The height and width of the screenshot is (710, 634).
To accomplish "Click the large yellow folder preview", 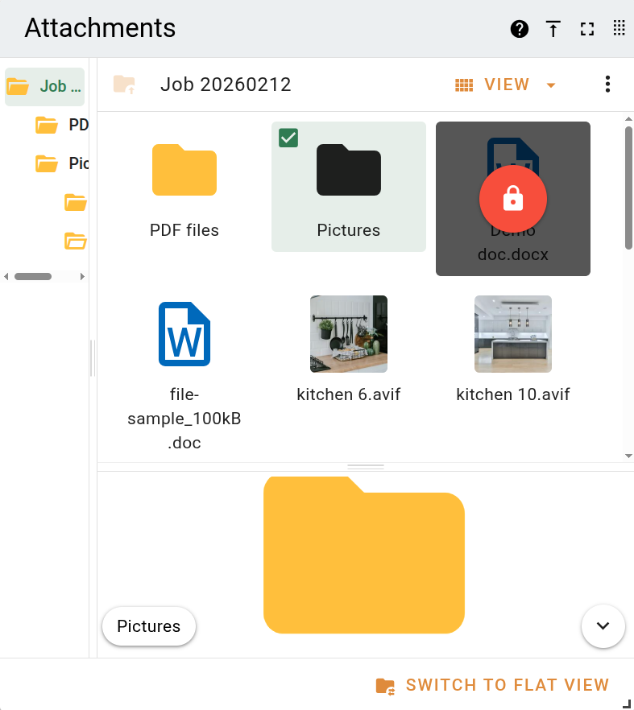I will [364, 555].
